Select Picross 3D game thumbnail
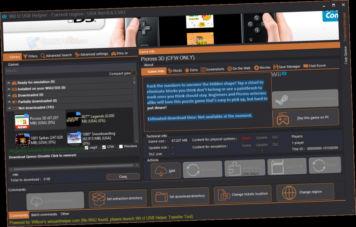The width and height of the screenshot is (356, 227). point(22,121)
